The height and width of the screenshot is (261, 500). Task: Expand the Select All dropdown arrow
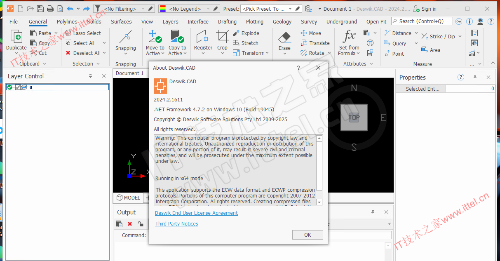[104, 43]
